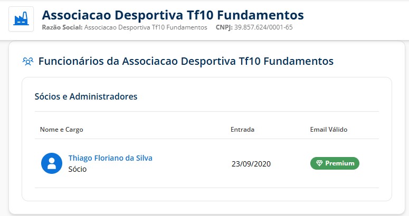Click the Funcionários da Associacao section heading
The height and width of the screenshot is (216, 409).
coord(186,61)
